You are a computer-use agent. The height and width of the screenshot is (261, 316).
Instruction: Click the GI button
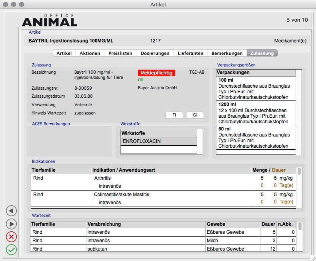(195, 115)
